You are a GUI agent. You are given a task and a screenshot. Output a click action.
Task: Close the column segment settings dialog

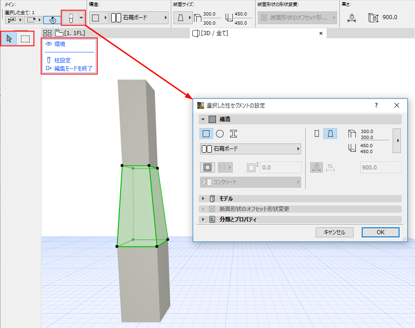(397, 105)
